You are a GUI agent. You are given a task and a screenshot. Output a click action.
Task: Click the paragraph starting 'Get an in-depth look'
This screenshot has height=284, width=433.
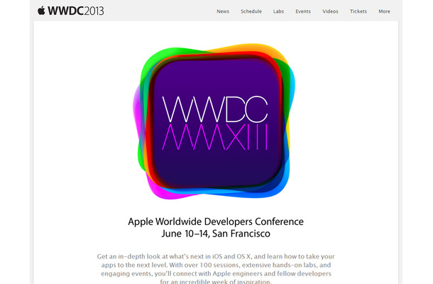click(x=216, y=269)
